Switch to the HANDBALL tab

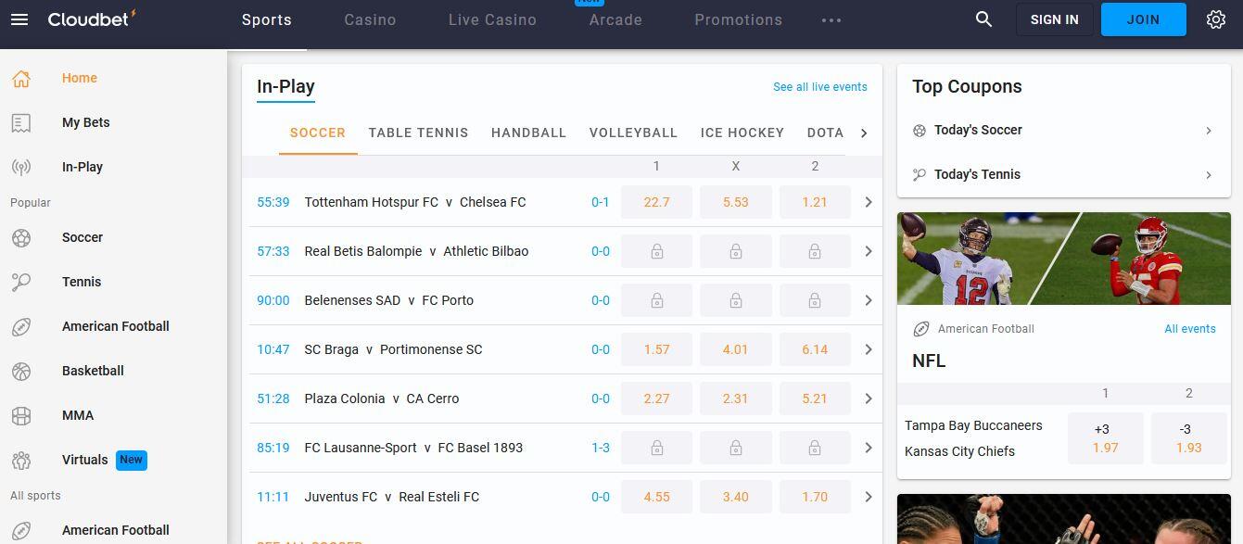coord(528,133)
